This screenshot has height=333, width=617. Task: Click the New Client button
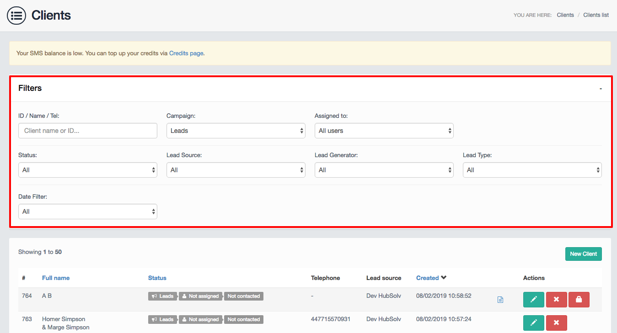583,254
